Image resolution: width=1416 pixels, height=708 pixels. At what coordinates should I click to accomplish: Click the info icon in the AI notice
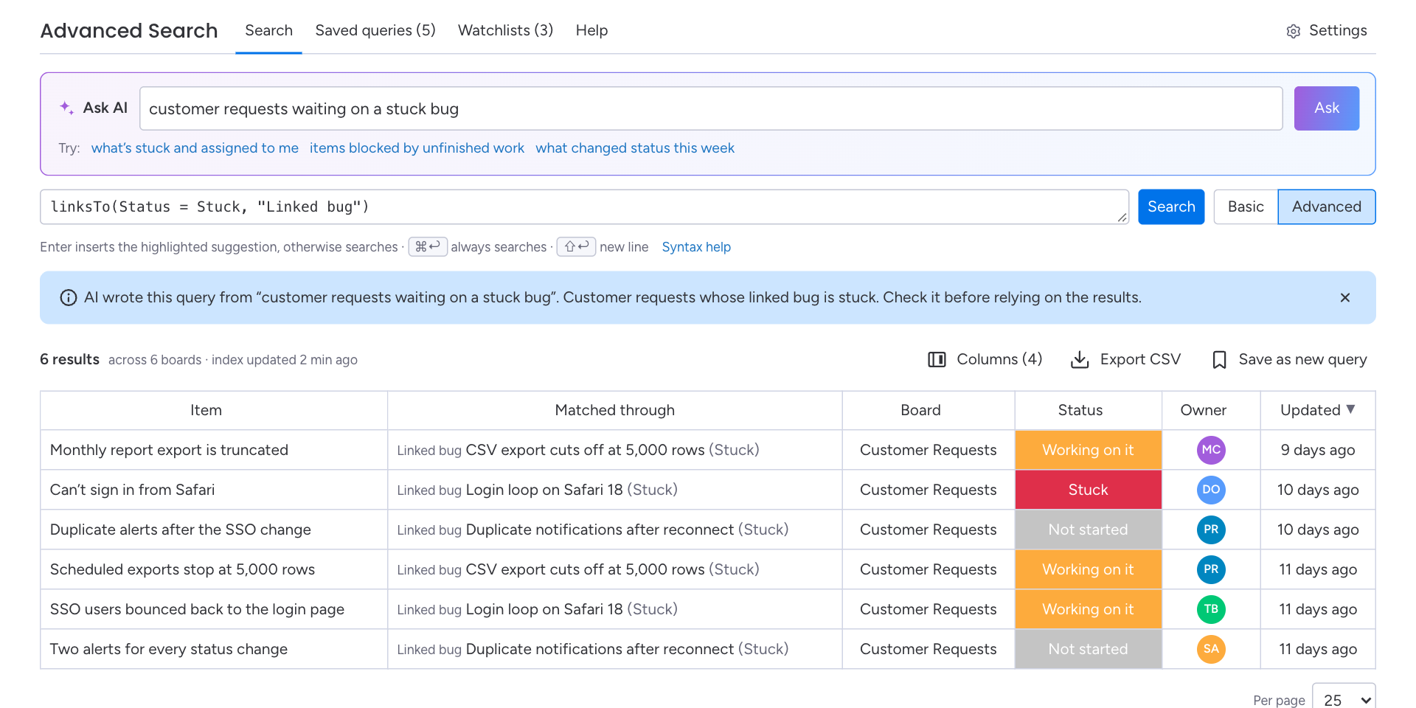[x=69, y=297]
